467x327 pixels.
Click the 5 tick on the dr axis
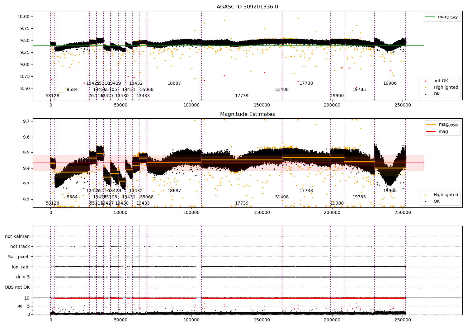click(x=28, y=306)
